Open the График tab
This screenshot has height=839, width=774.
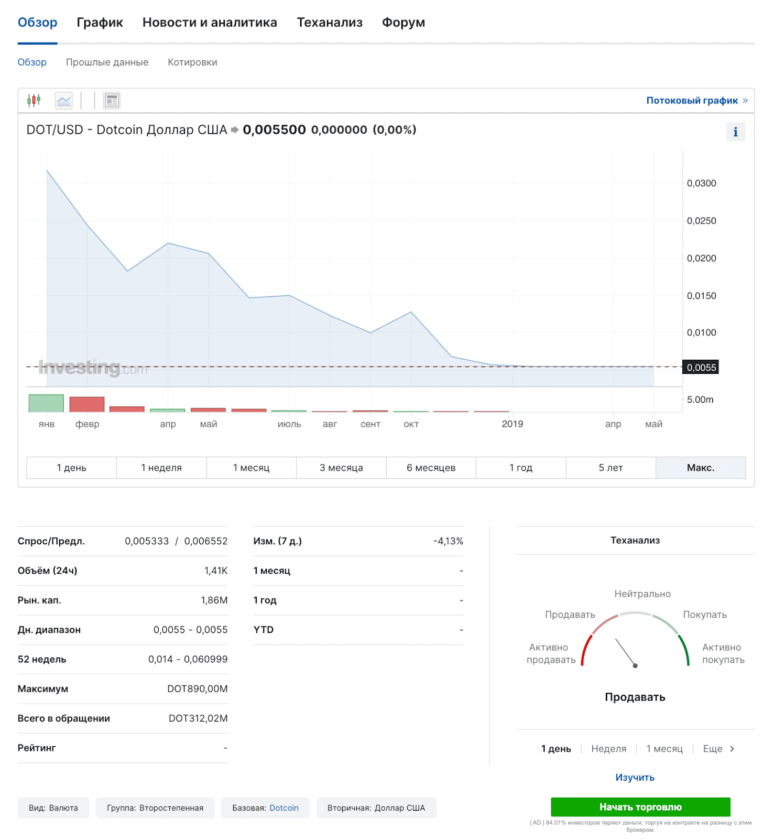[100, 23]
